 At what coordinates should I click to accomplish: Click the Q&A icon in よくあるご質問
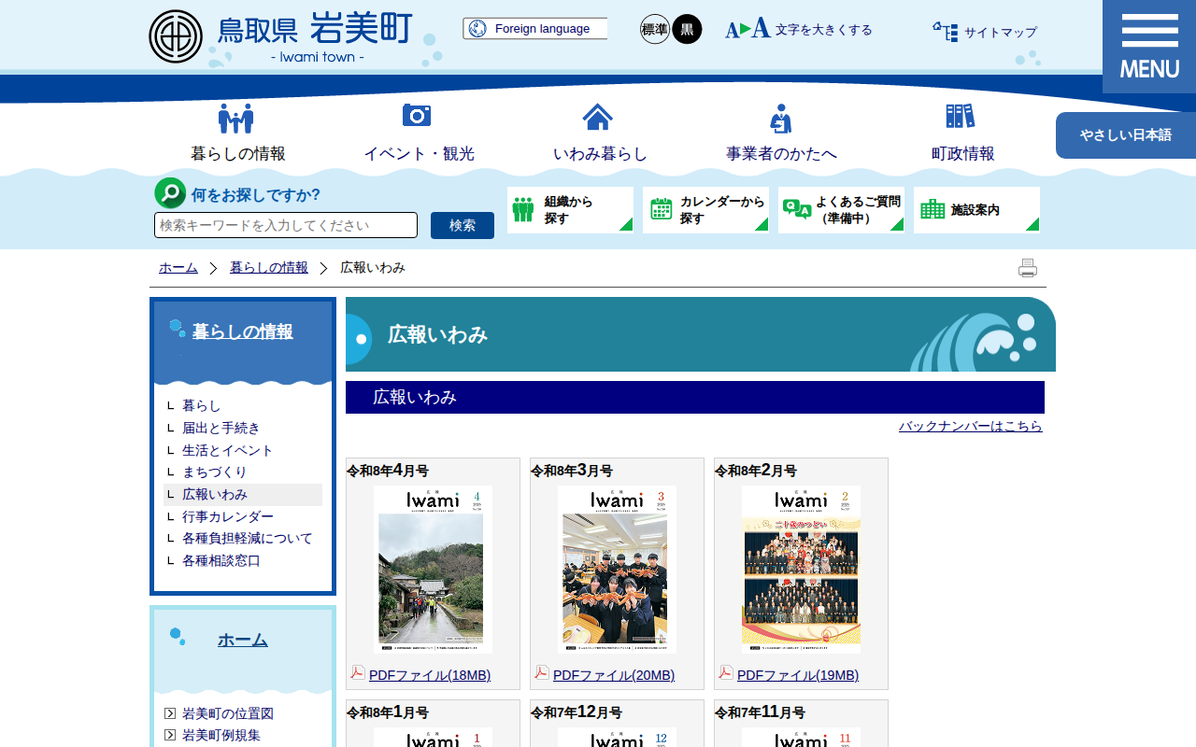pos(797,209)
